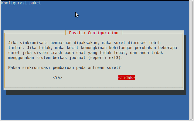
Task: Click the line starting 'surel jika sistem crash'
Action: (86, 53)
